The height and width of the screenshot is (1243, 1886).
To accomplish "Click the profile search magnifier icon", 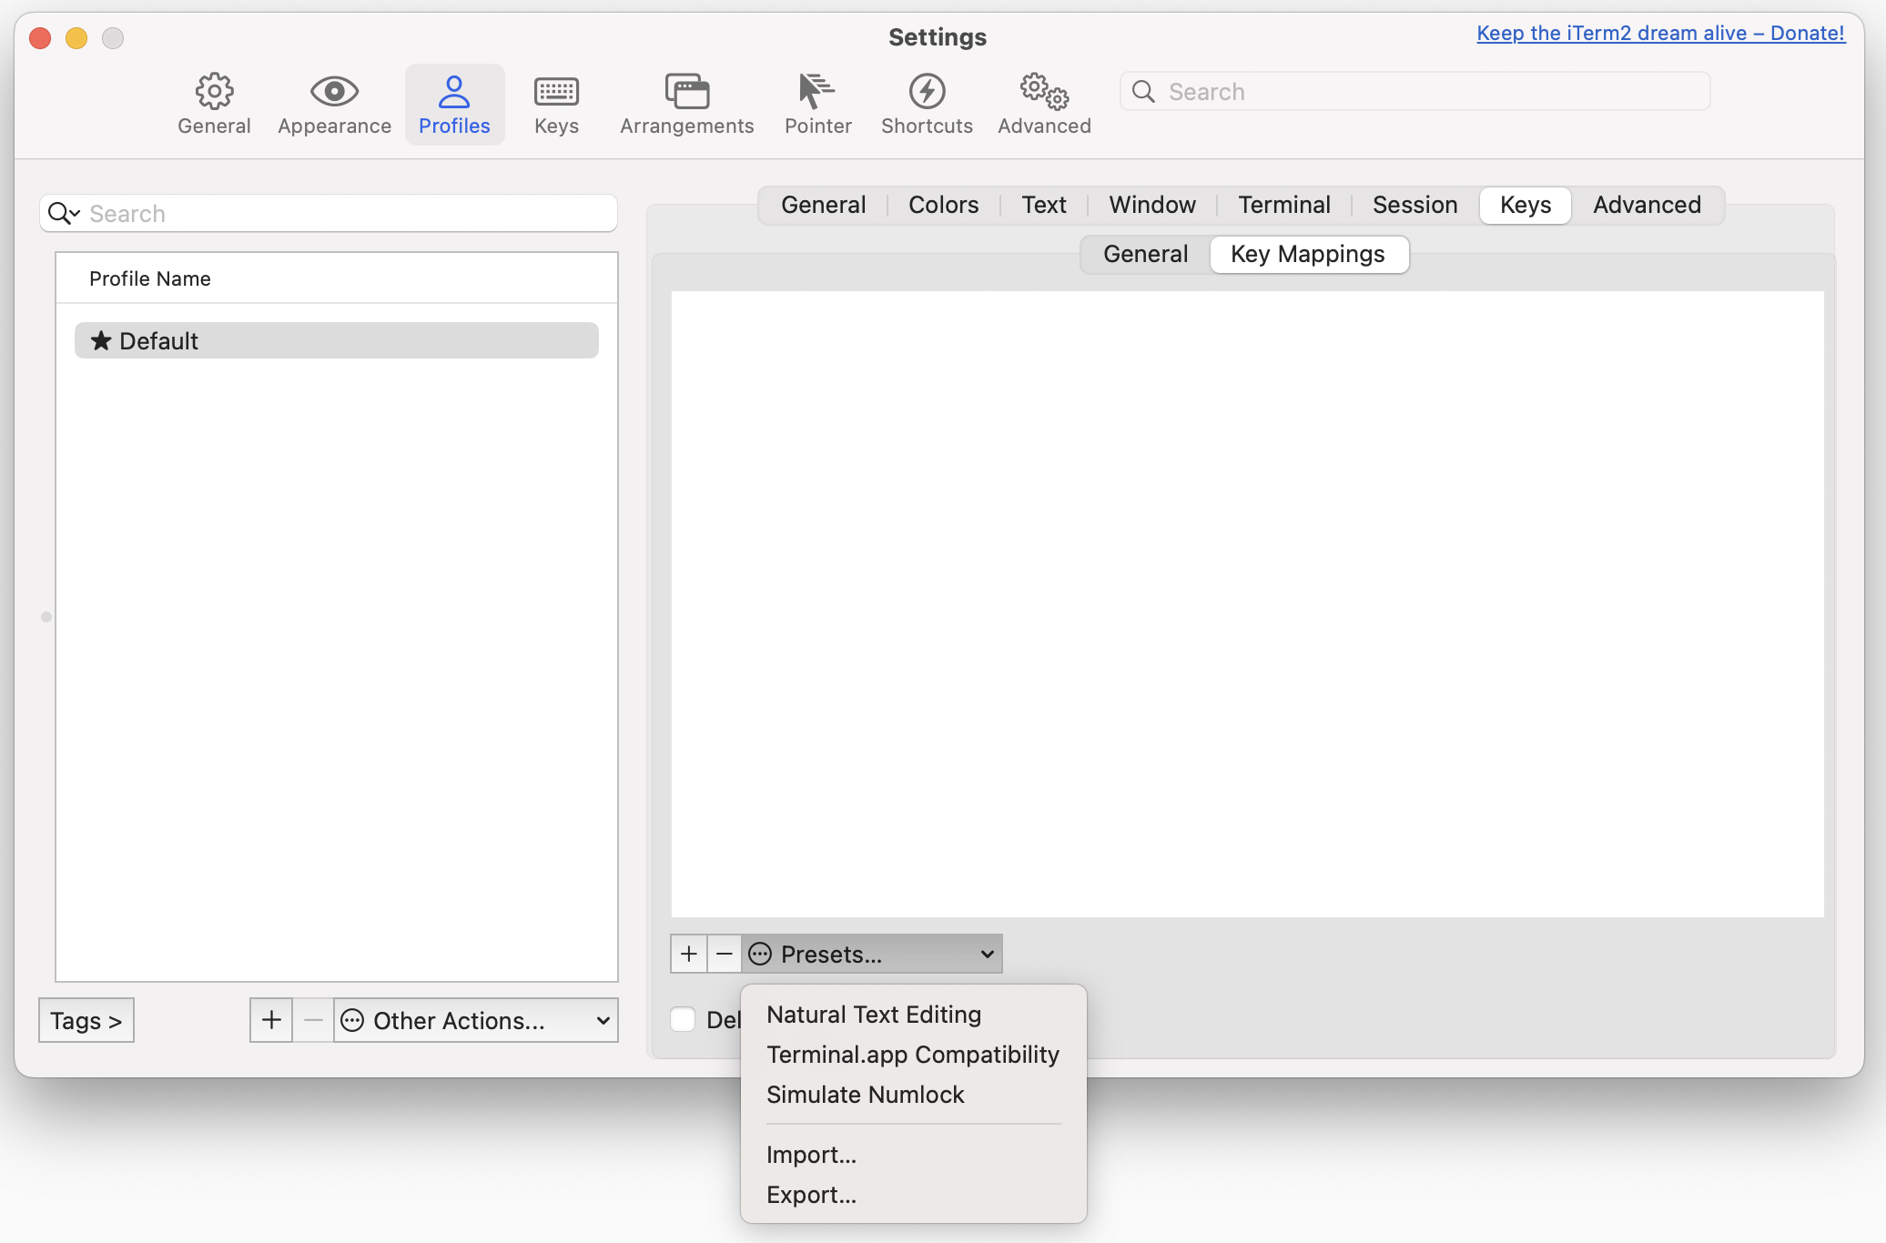I will click(x=64, y=213).
